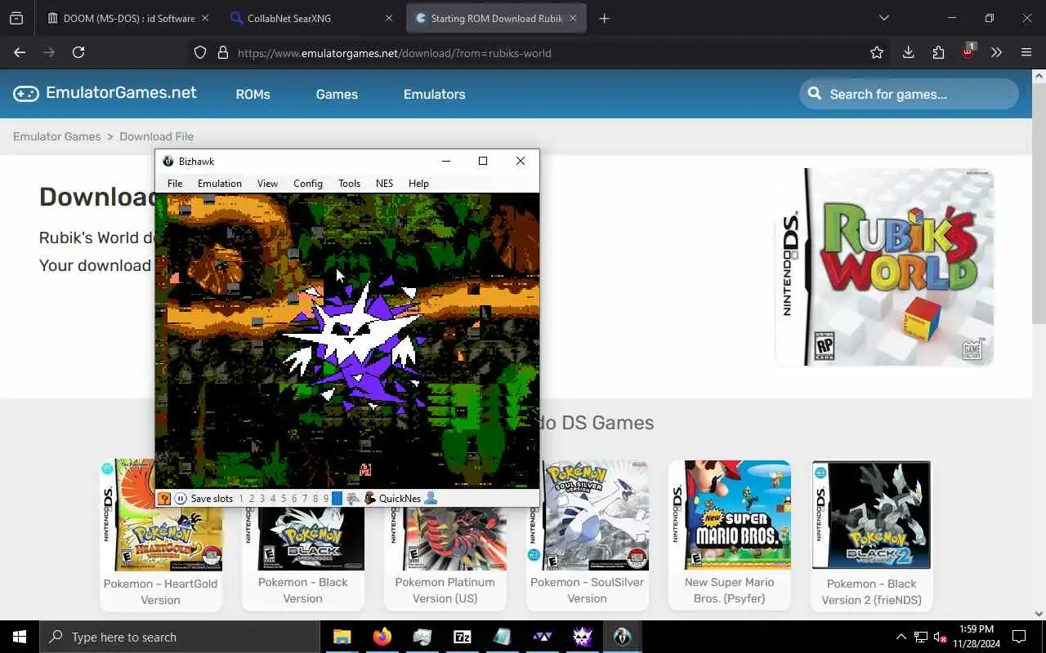Expand the list all tabs dropdown
Viewport: 1046px width, 653px height.
(x=883, y=18)
